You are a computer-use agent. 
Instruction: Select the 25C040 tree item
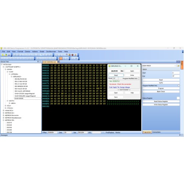(9, 127)
